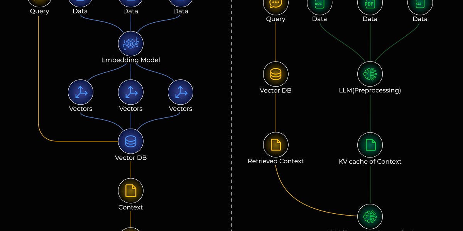
Task: Click the "Data" label under XLS icon
Action: pos(420,19)
